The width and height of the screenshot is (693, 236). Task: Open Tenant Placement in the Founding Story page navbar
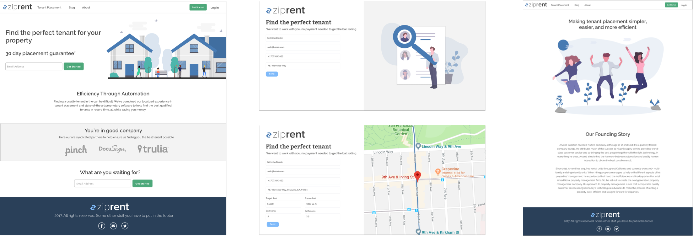560,5
